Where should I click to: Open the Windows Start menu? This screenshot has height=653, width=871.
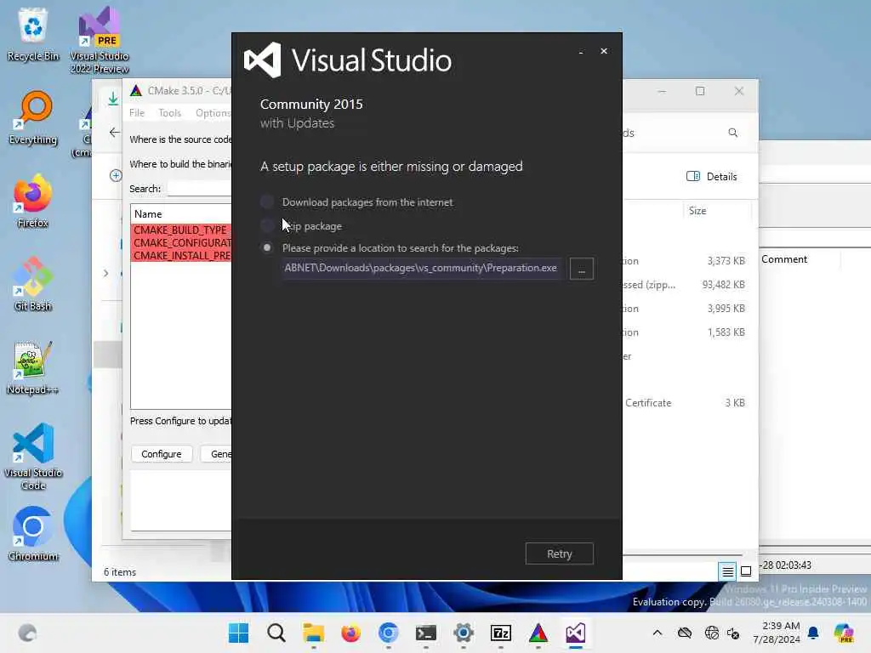pyautogui.click(x=239, y=633)
